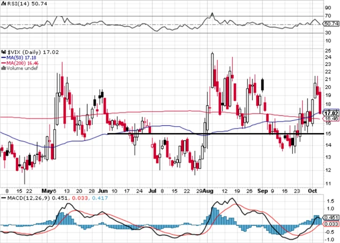Viewport: 340px width, 243px height.
Task: Click the Oct label on the date axis
Action: point(314,189)
